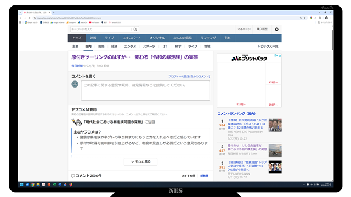
Task: Select the ランキング navigation tab
Action: 208,38
